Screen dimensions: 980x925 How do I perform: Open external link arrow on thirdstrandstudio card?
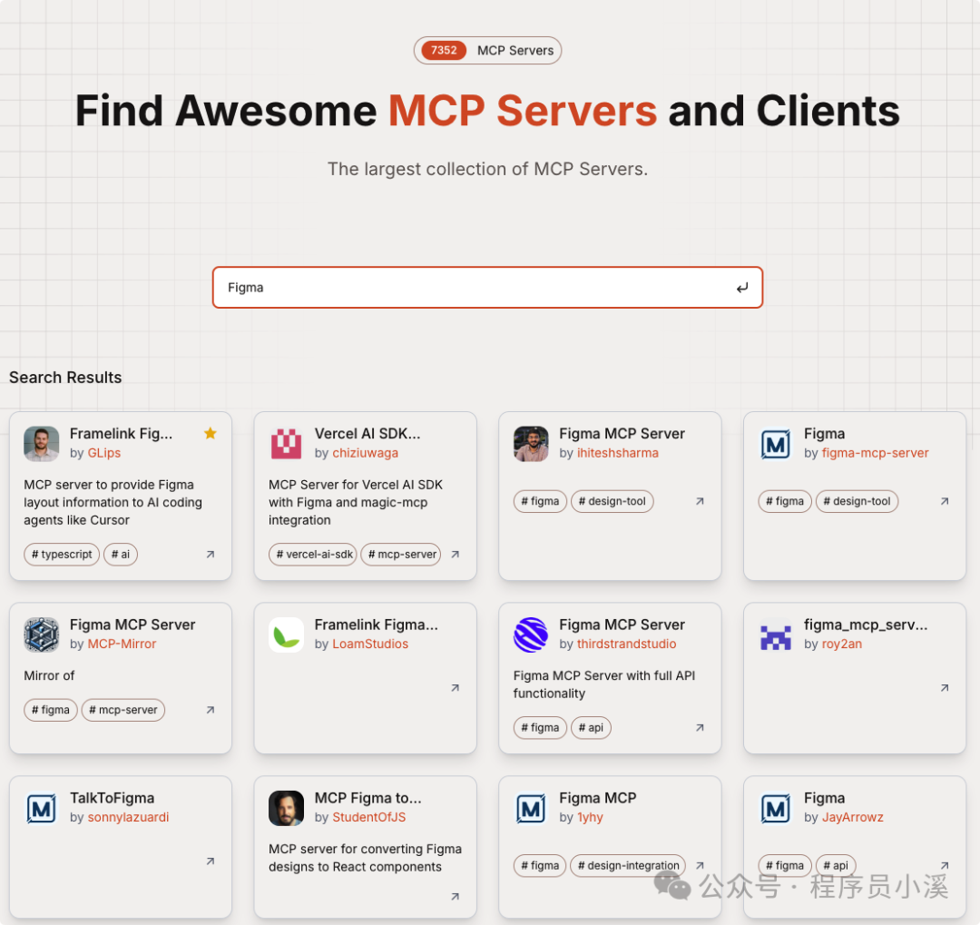tap(700, 727)
